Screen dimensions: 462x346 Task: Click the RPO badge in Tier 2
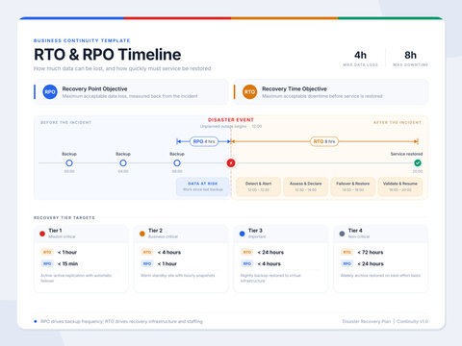pyautogui.click(x=147, y=263)
